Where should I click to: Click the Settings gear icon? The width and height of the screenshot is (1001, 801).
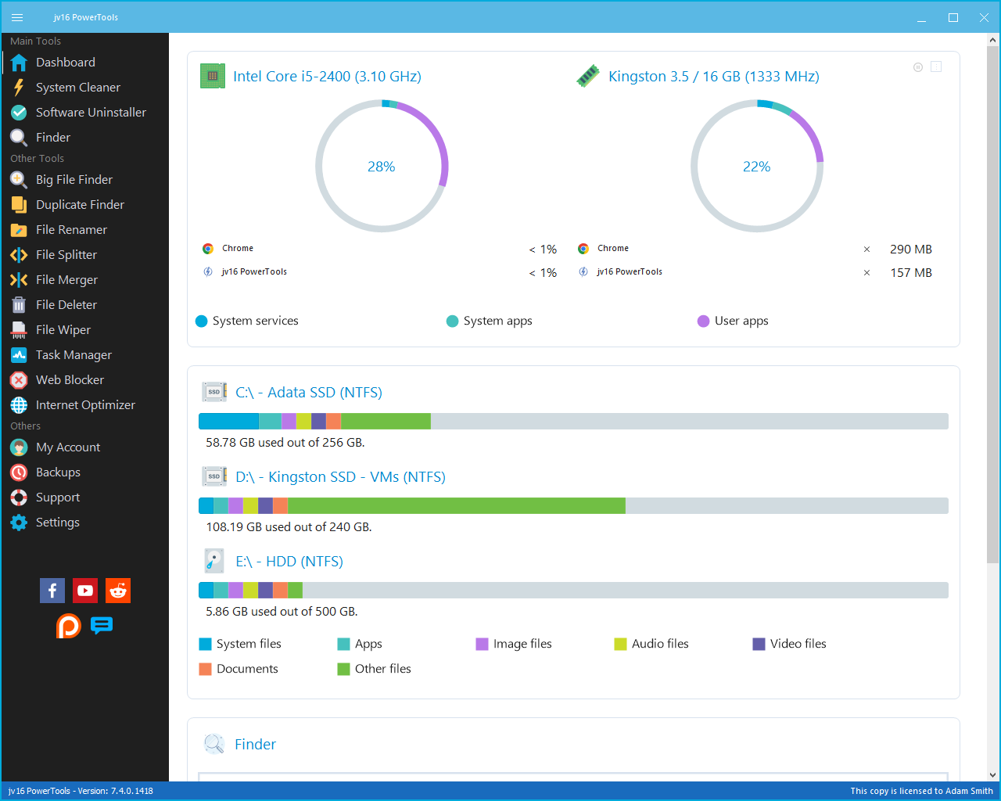point(19,523)
